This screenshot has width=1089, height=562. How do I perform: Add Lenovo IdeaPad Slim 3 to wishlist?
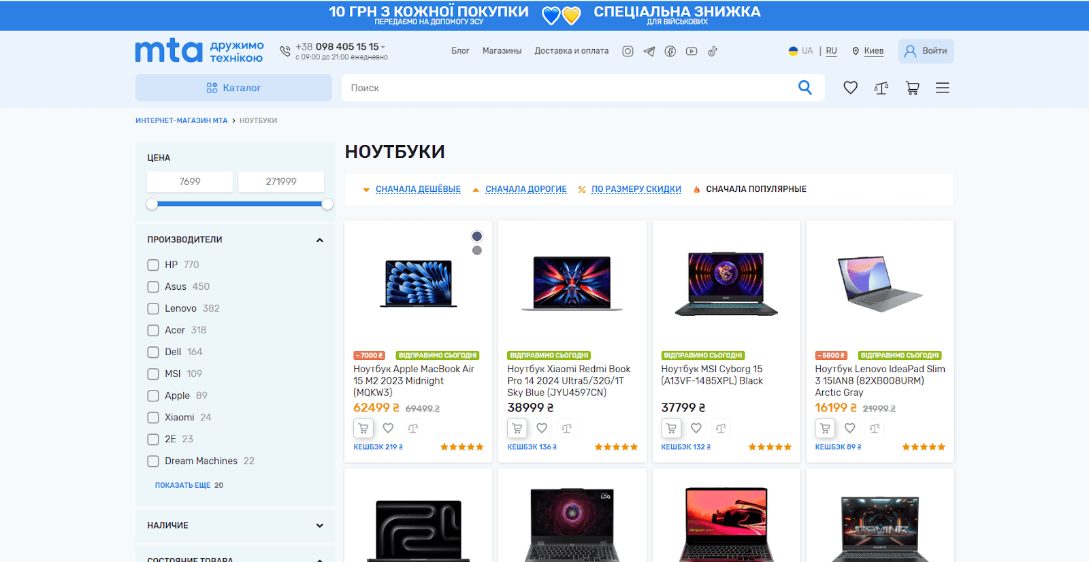pos(849,429)
